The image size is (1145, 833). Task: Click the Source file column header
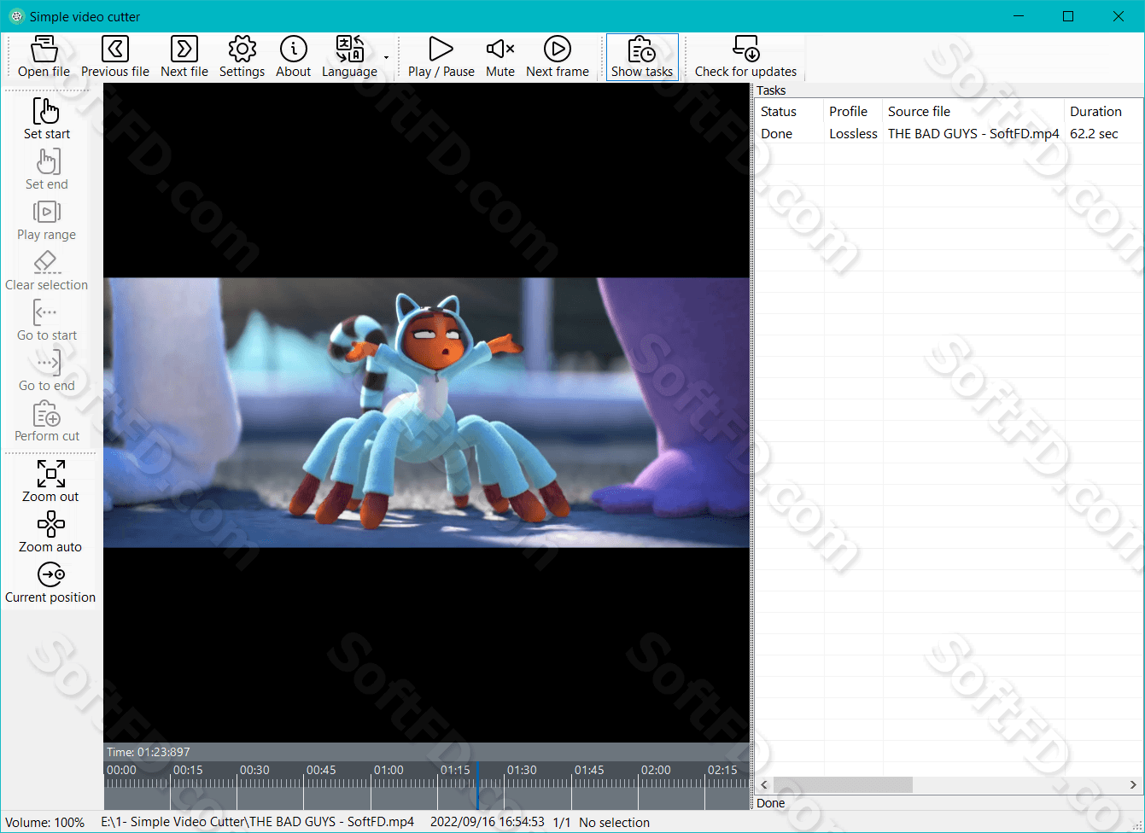[973, 112]
